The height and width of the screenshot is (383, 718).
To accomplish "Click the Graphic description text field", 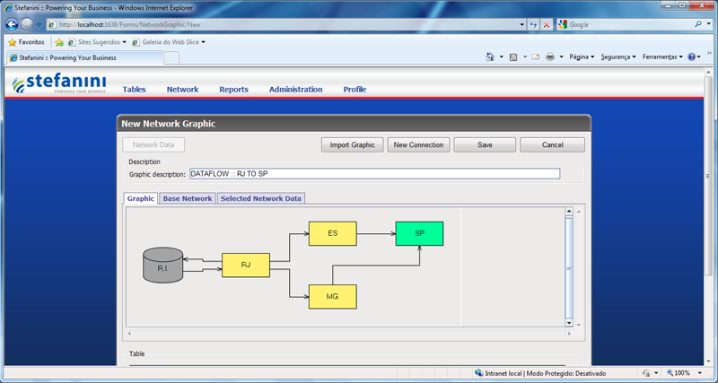I will [x=373, y=174].
